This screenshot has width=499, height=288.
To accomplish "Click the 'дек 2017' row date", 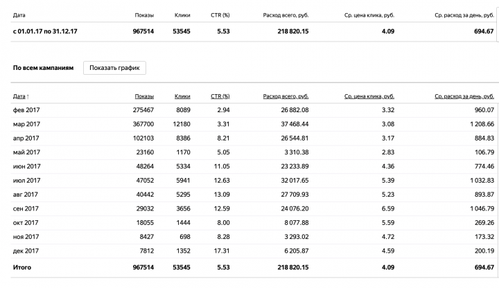I will (x=26, y=251).
